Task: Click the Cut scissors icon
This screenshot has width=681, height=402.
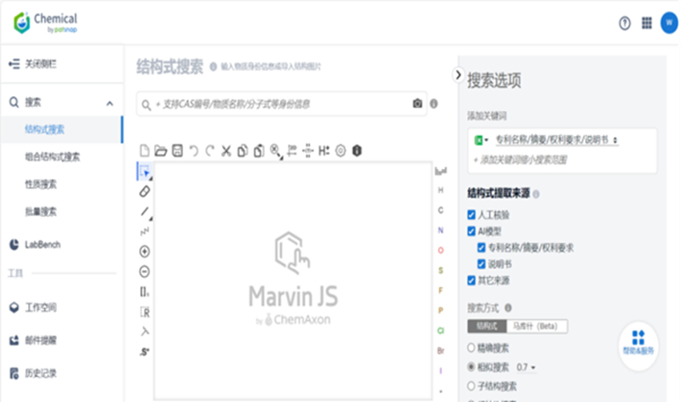Action: [226, 151]
